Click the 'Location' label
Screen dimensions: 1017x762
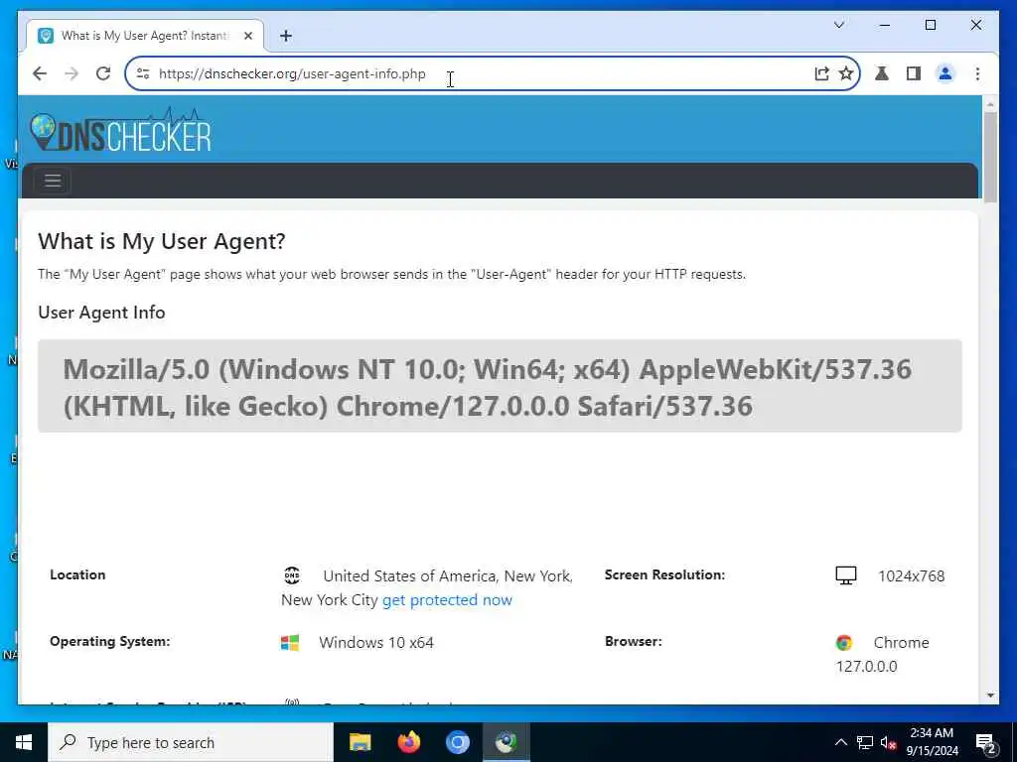coord(77,574)
